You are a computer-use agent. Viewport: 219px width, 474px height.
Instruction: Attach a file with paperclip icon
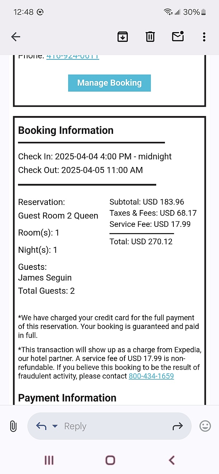[13, 426]
